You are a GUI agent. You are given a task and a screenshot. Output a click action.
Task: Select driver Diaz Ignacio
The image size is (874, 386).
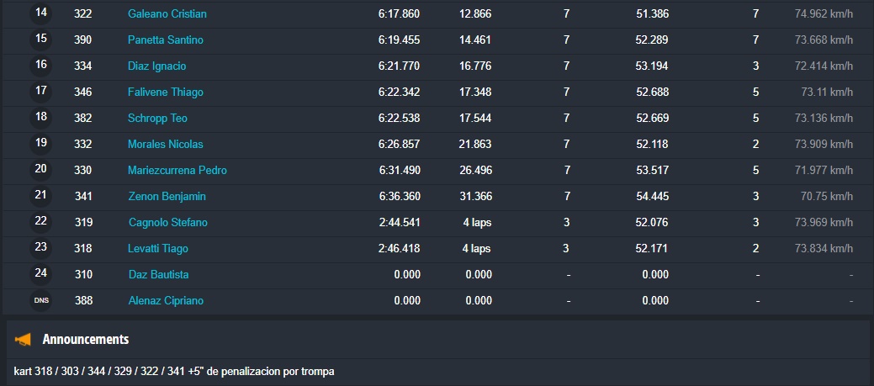tap(156, 66)
